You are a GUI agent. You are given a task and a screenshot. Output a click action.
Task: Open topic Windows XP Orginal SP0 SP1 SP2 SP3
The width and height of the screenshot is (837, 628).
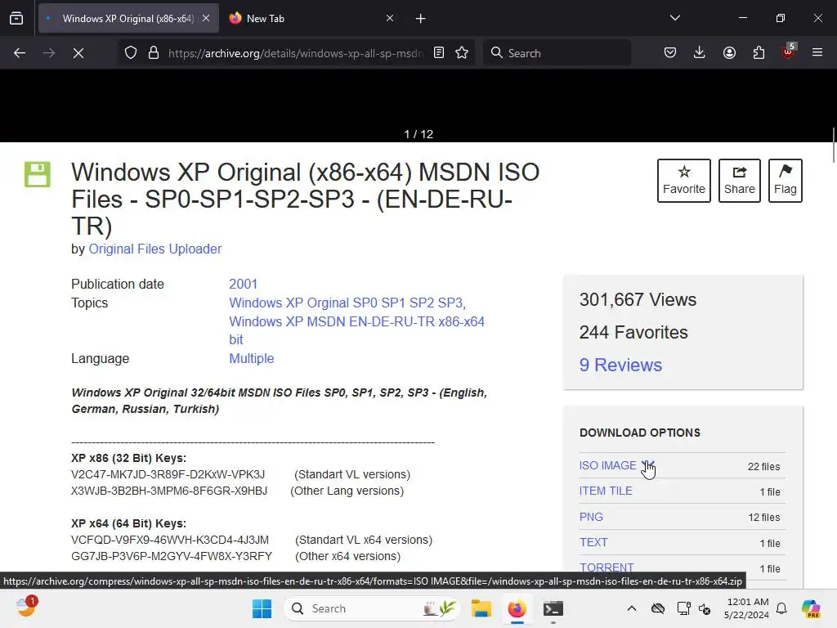[347, 303]
